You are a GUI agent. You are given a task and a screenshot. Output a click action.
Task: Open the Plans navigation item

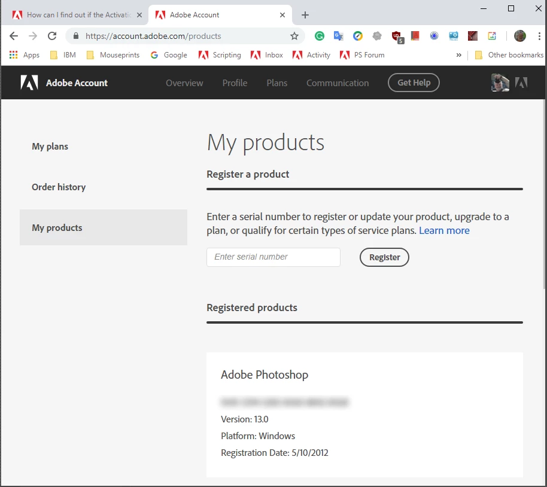[x=277, y=83]
